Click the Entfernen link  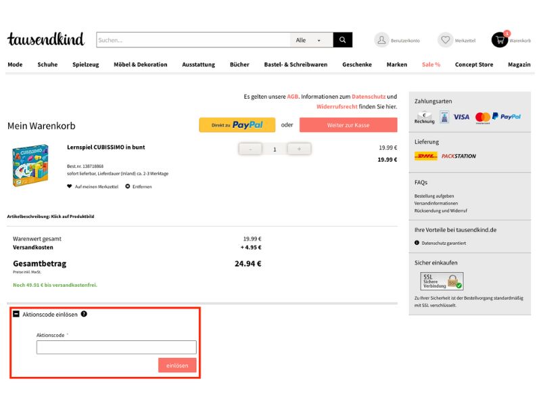click(x=142, y=187)
